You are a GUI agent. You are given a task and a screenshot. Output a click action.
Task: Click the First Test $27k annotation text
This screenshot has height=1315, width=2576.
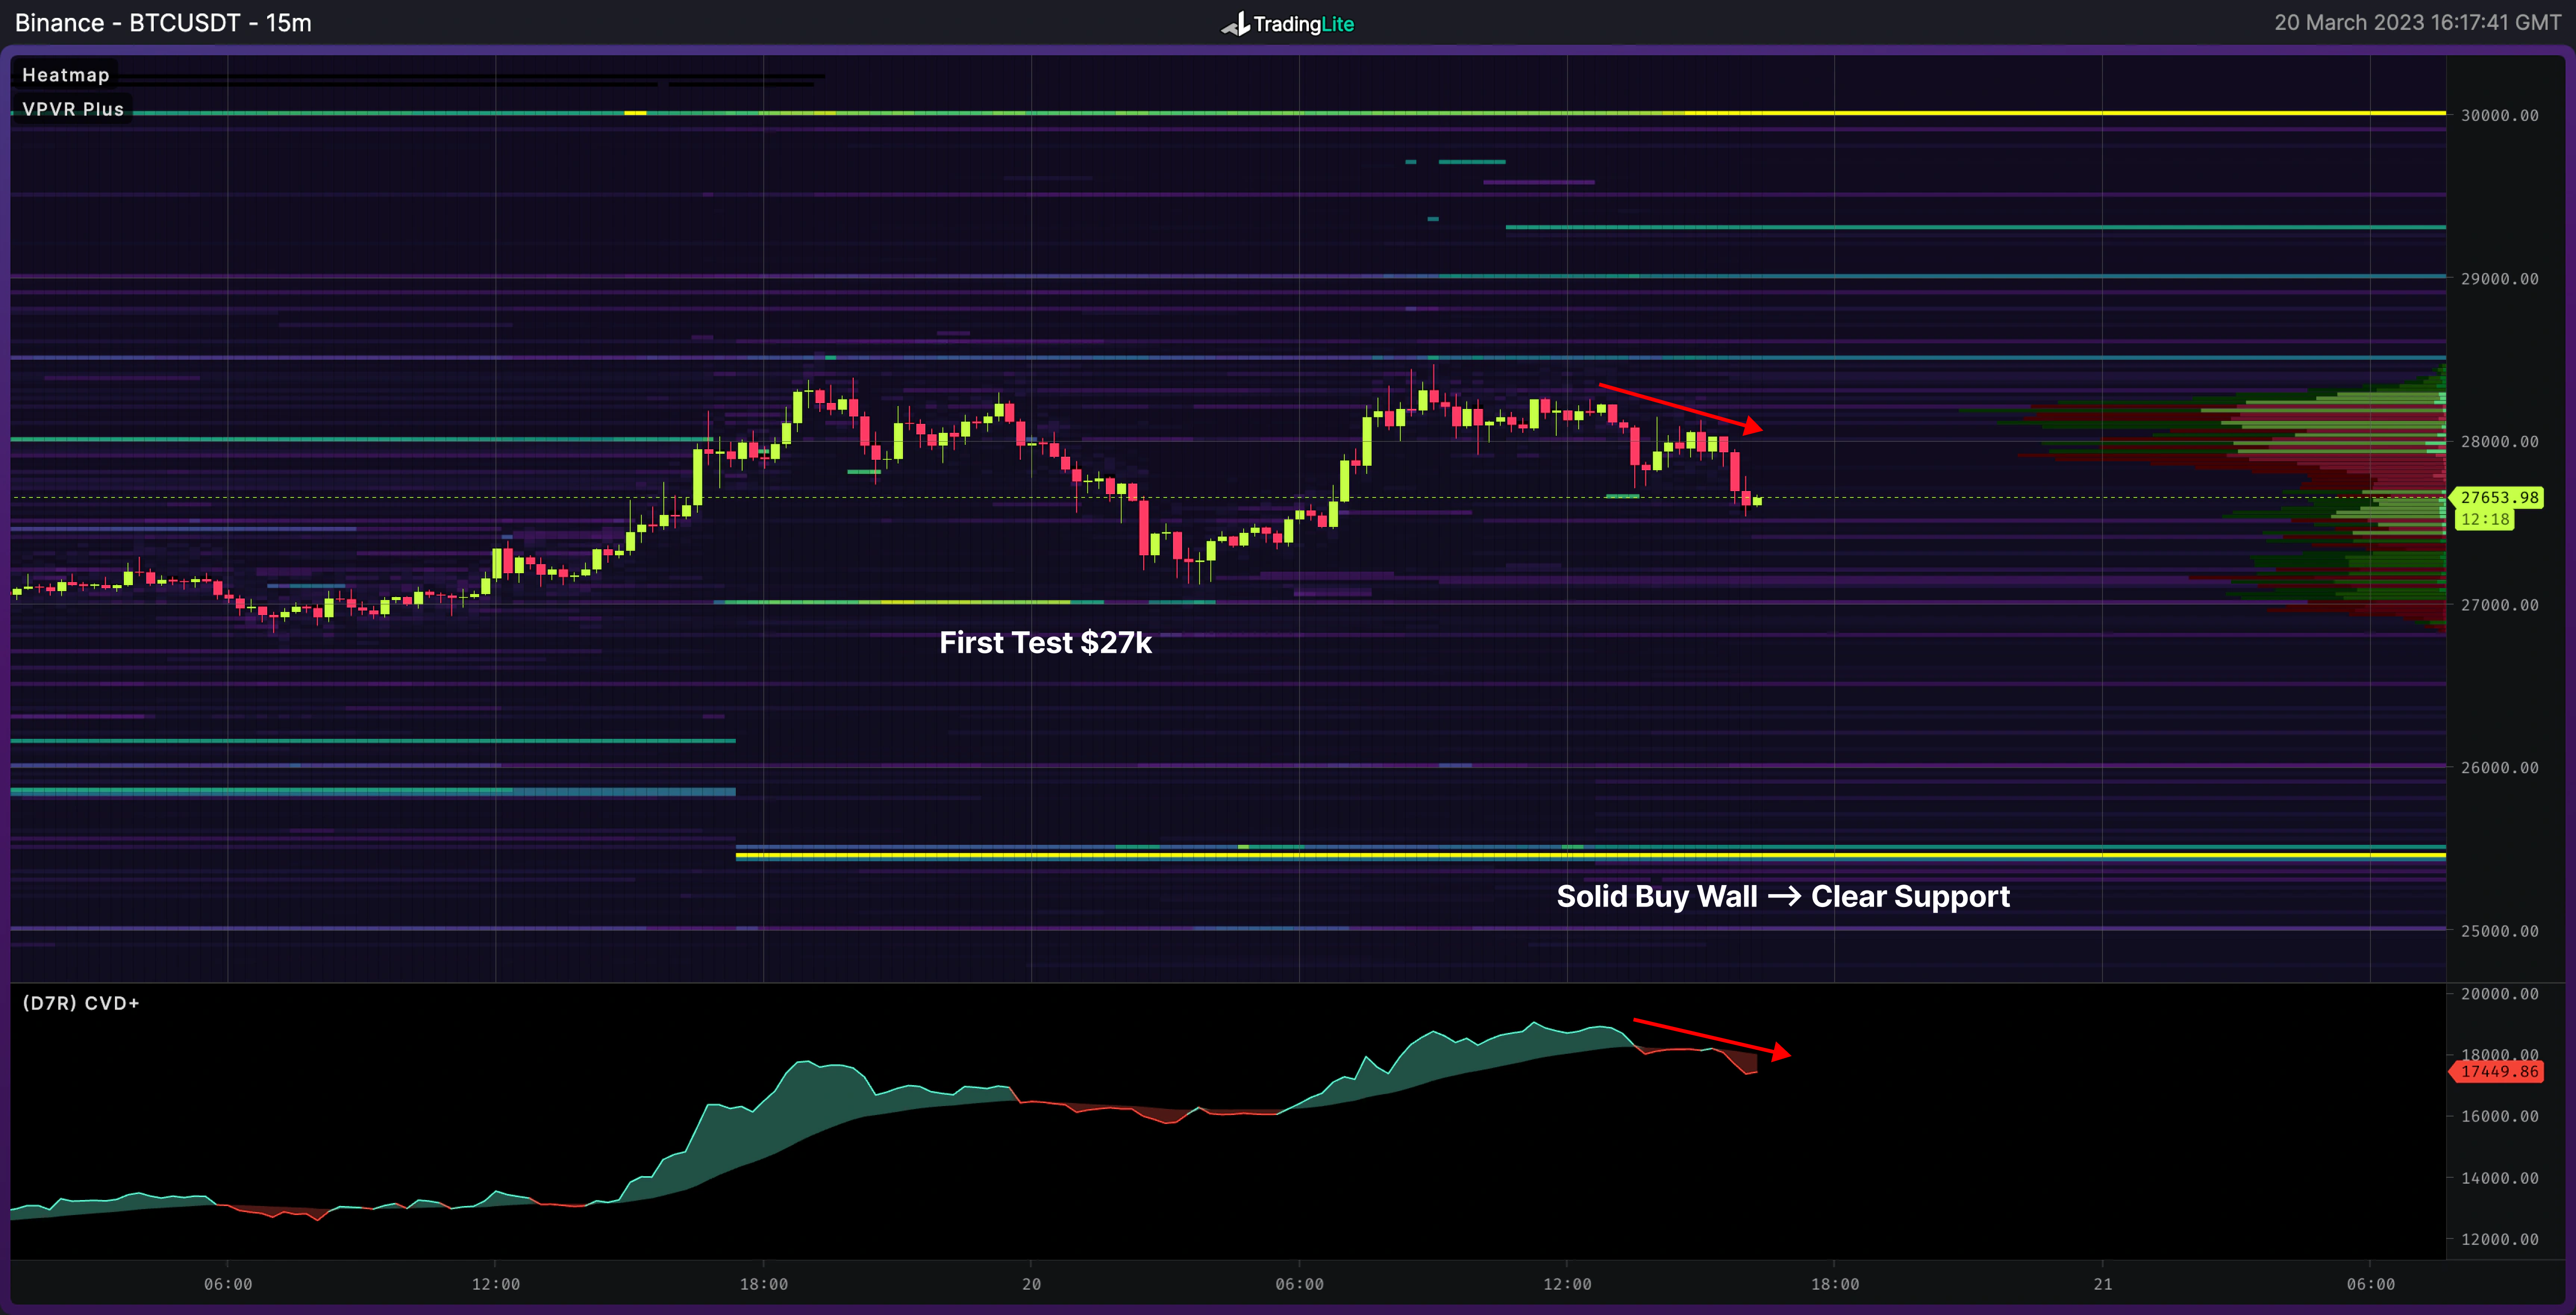[1045, 642]
